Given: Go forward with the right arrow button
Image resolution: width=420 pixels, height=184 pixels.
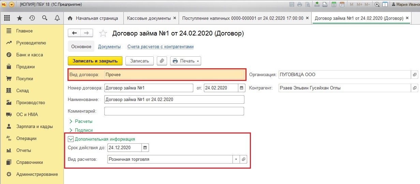Looking at the screenshot, I should click(x=87, y=33).
